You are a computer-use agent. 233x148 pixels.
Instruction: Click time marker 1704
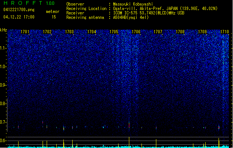click(92, 32)
